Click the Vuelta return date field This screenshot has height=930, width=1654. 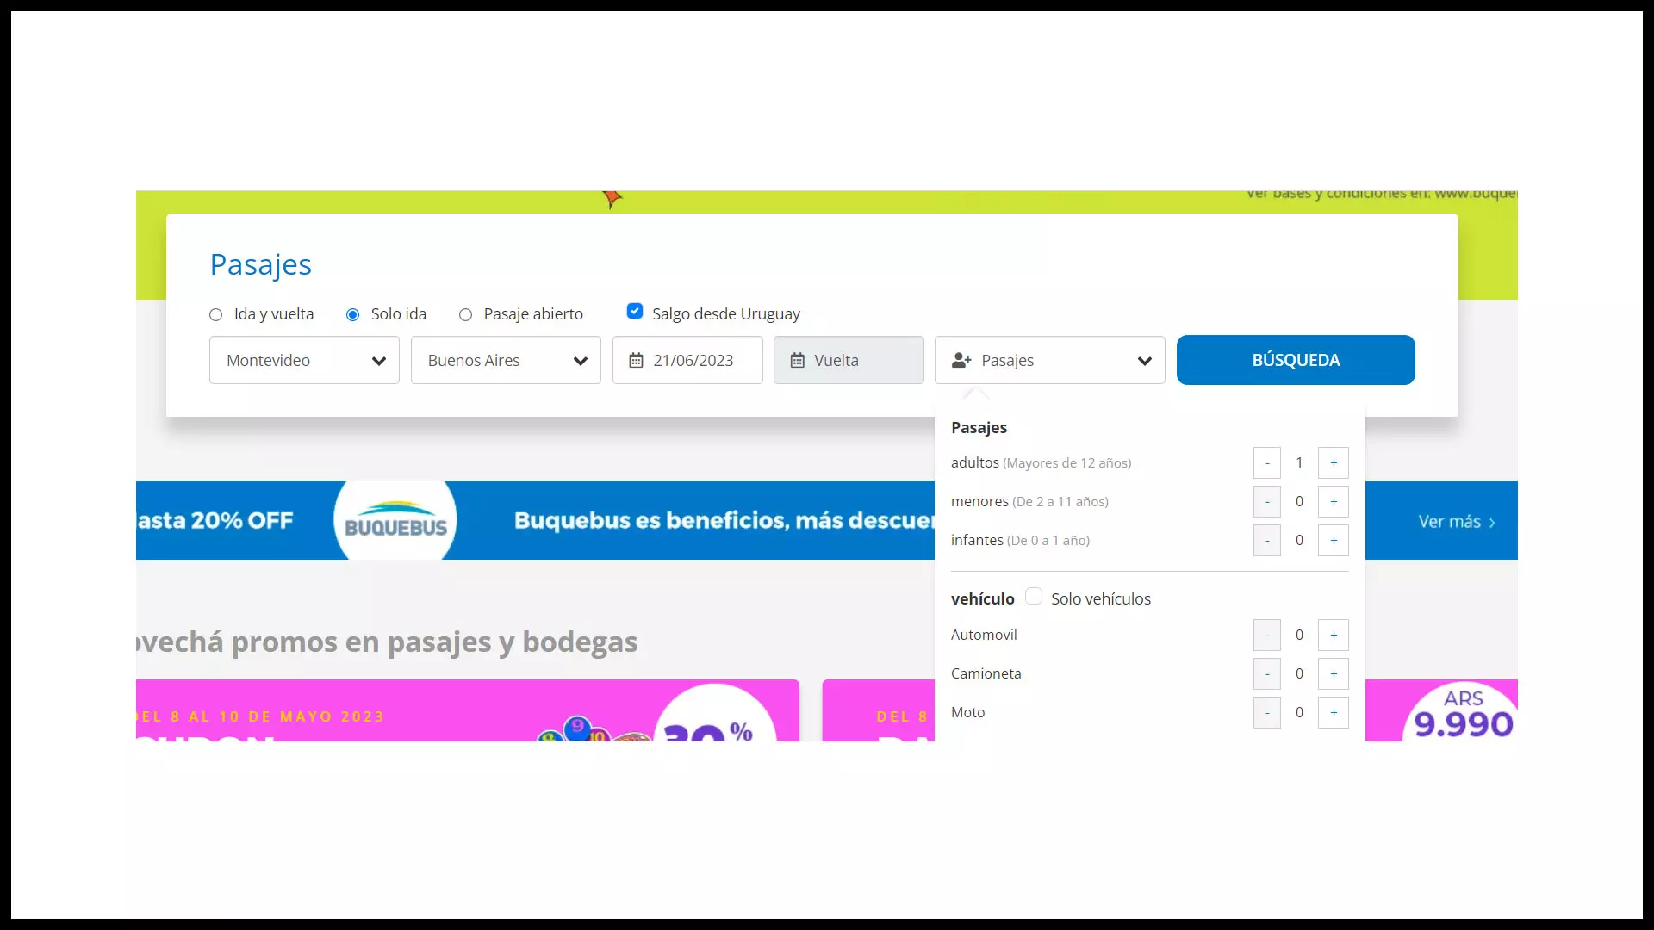[x=849, y=360]
